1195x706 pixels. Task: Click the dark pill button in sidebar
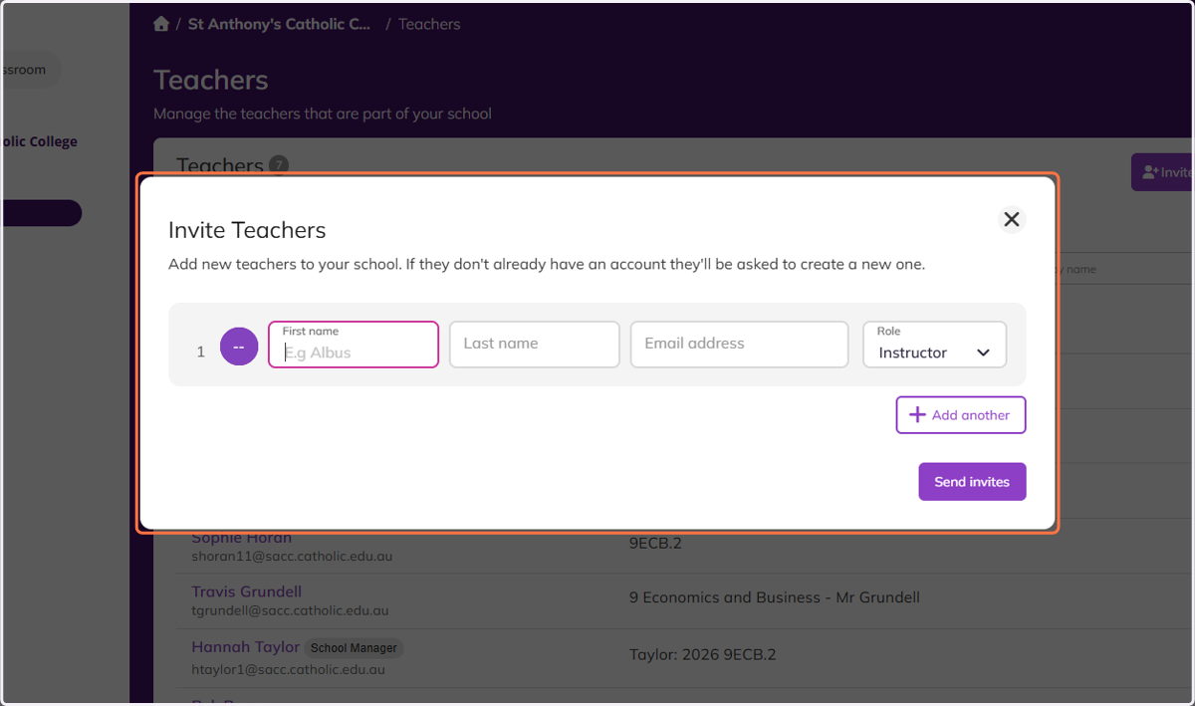click(41, 213)
